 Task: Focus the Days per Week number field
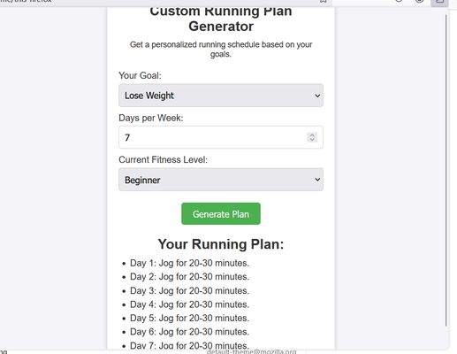221,137
